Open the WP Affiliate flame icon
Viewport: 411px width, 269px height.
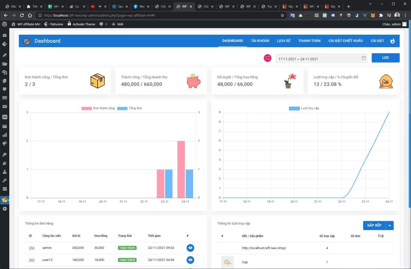click(x=392, y=41)
